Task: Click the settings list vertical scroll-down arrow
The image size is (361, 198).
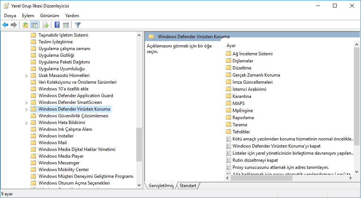Action: click(357, 171)
